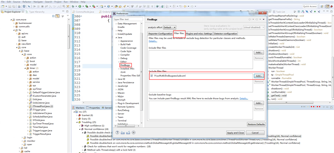Click the type filter text input field
The image size is (334, 153).
128,19
